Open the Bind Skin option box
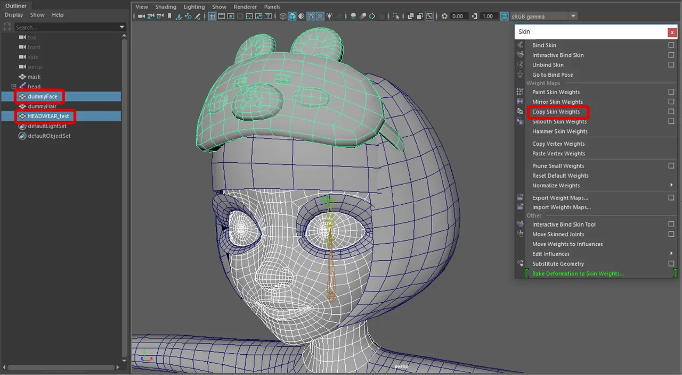This screenshot has width=682, height=375. [671, 45]
